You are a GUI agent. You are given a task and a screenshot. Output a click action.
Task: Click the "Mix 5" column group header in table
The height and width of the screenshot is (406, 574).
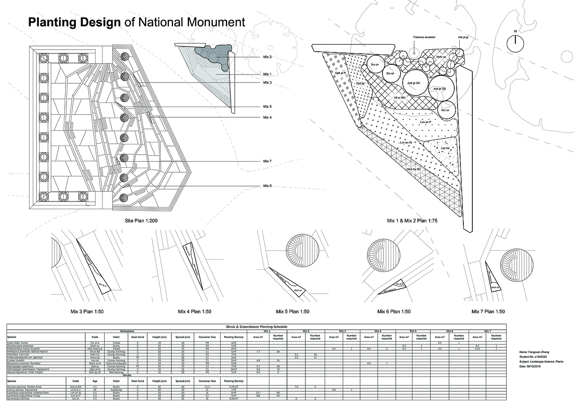(413, 331)
